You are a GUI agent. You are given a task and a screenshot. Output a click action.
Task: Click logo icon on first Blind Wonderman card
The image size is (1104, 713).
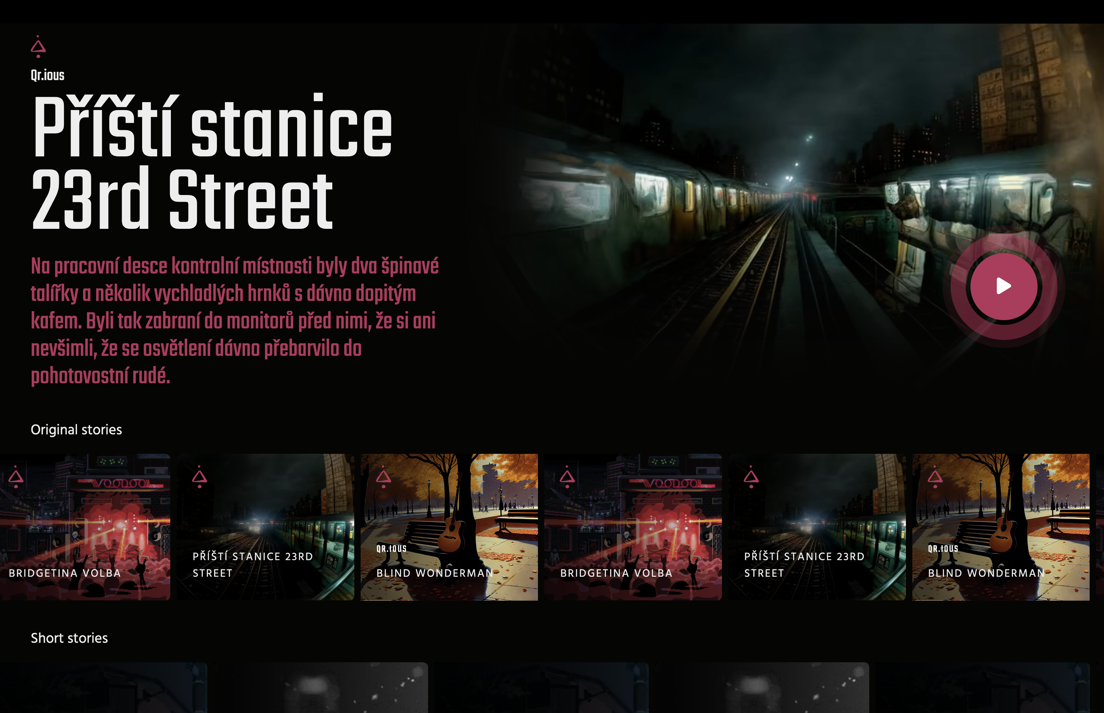click(383, 477)
